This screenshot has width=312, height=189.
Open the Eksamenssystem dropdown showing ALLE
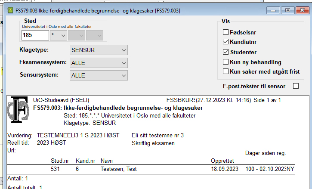point(99,63)
